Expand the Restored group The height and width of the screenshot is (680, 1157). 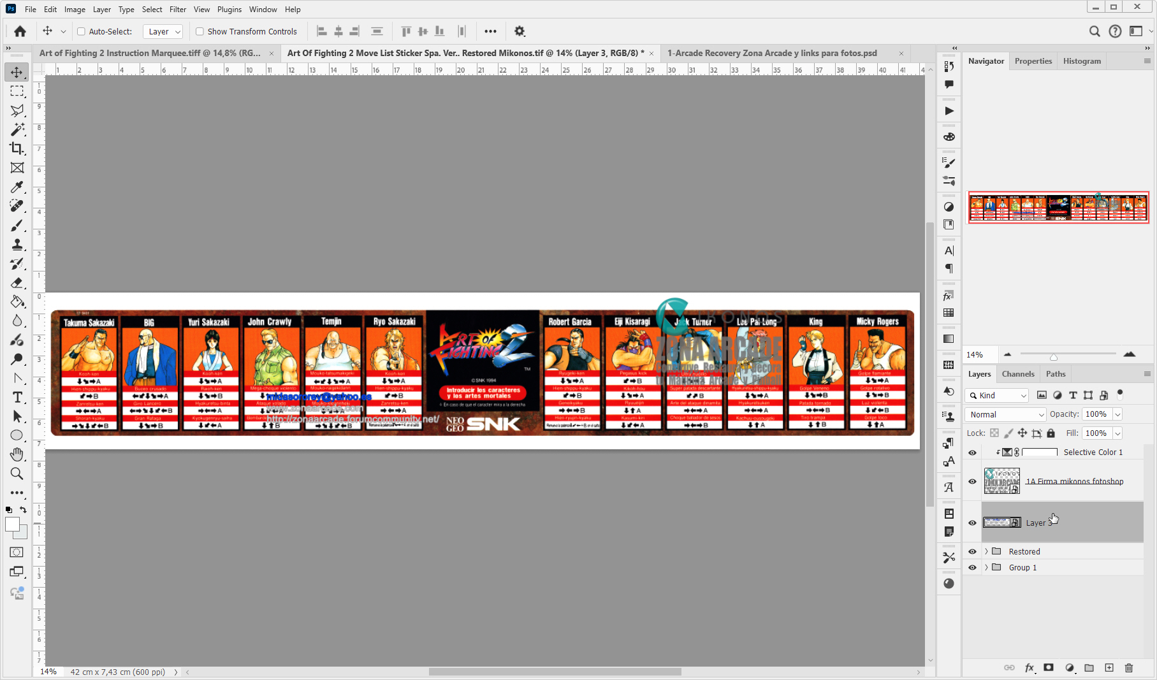tap(986, 552)
